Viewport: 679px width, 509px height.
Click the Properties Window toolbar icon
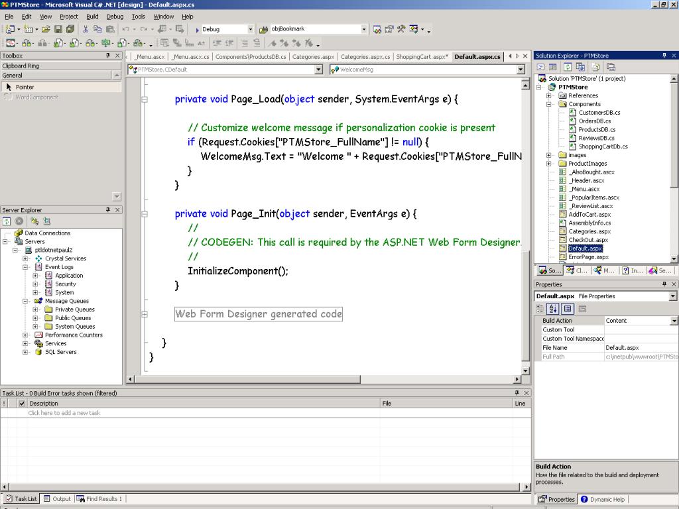point(389,29)
